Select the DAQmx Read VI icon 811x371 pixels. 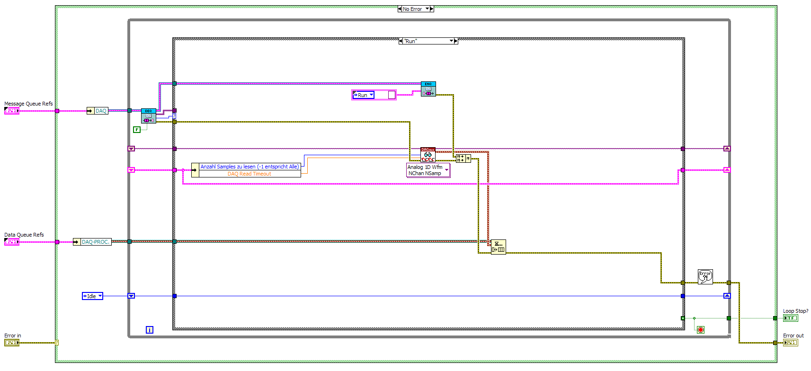point(428,155)
